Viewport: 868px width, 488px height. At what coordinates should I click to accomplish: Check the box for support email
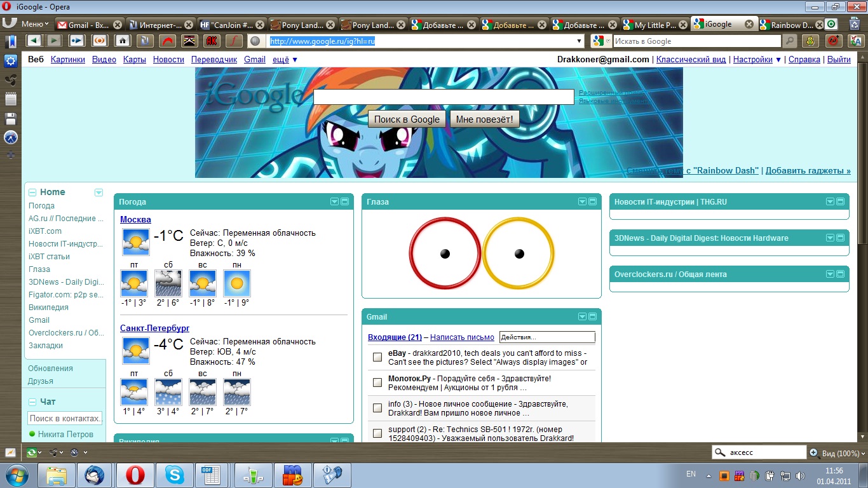tap(377, 433)
